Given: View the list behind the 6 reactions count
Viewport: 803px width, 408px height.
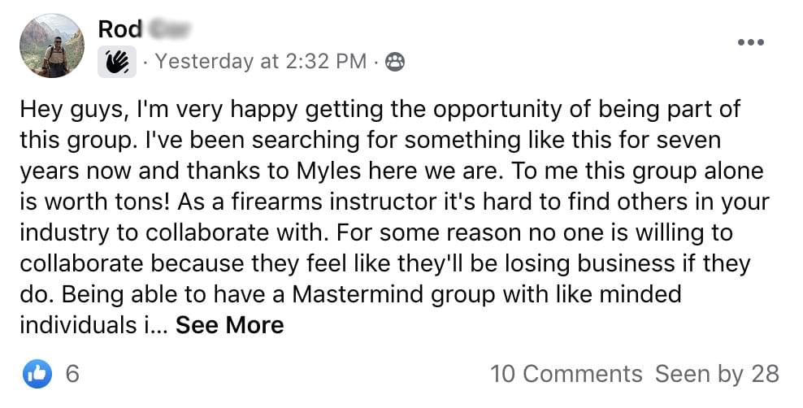Looking at the screenshot, I should (72, 374).
